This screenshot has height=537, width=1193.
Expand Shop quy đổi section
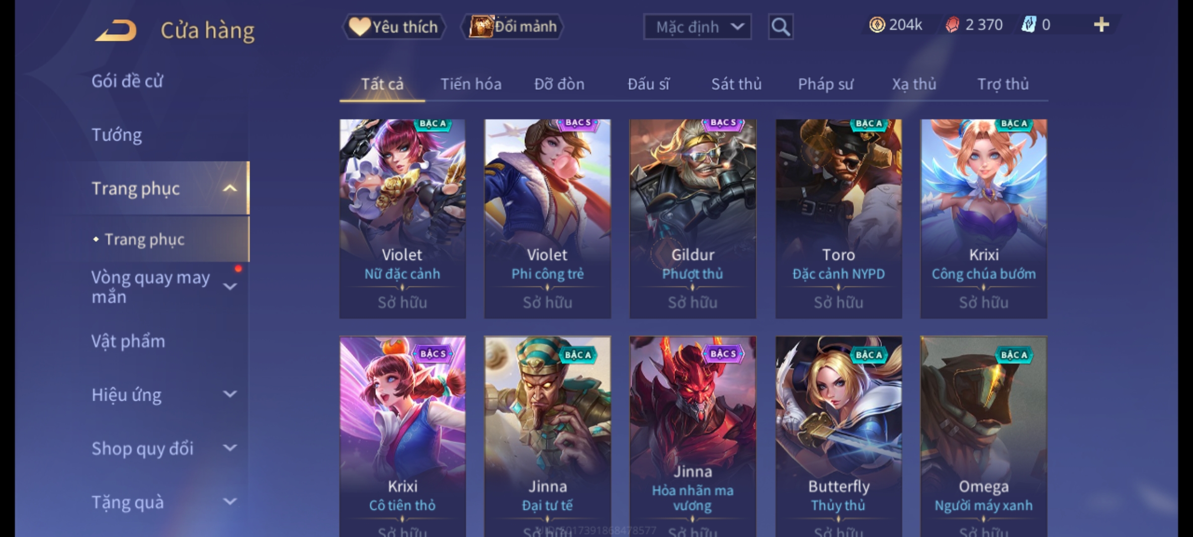(x=230, y=448)
